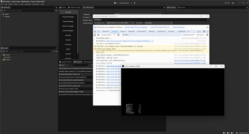Viewport: 249px width, 134px height.
Task: Click the live expression eye icon
Action: coord(118,35)
